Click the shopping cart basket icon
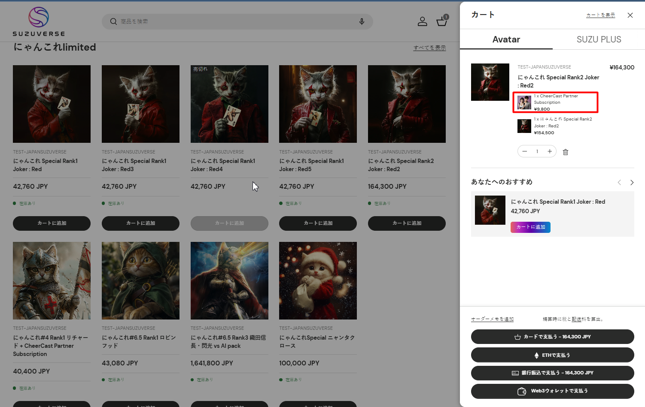Screen dimensions: 645x407 tap(441, 21)
